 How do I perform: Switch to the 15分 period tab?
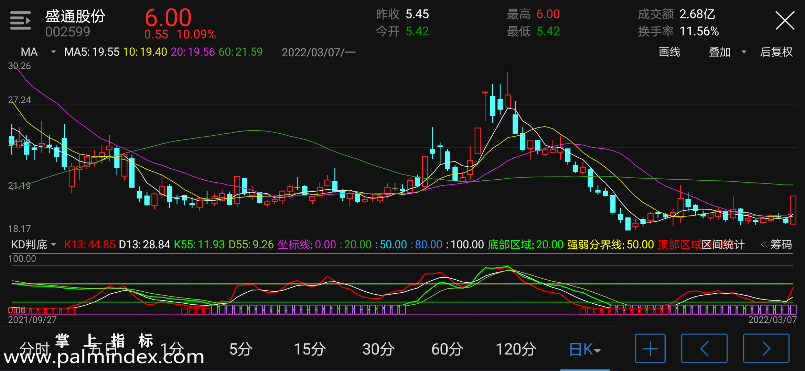[310, 349]
